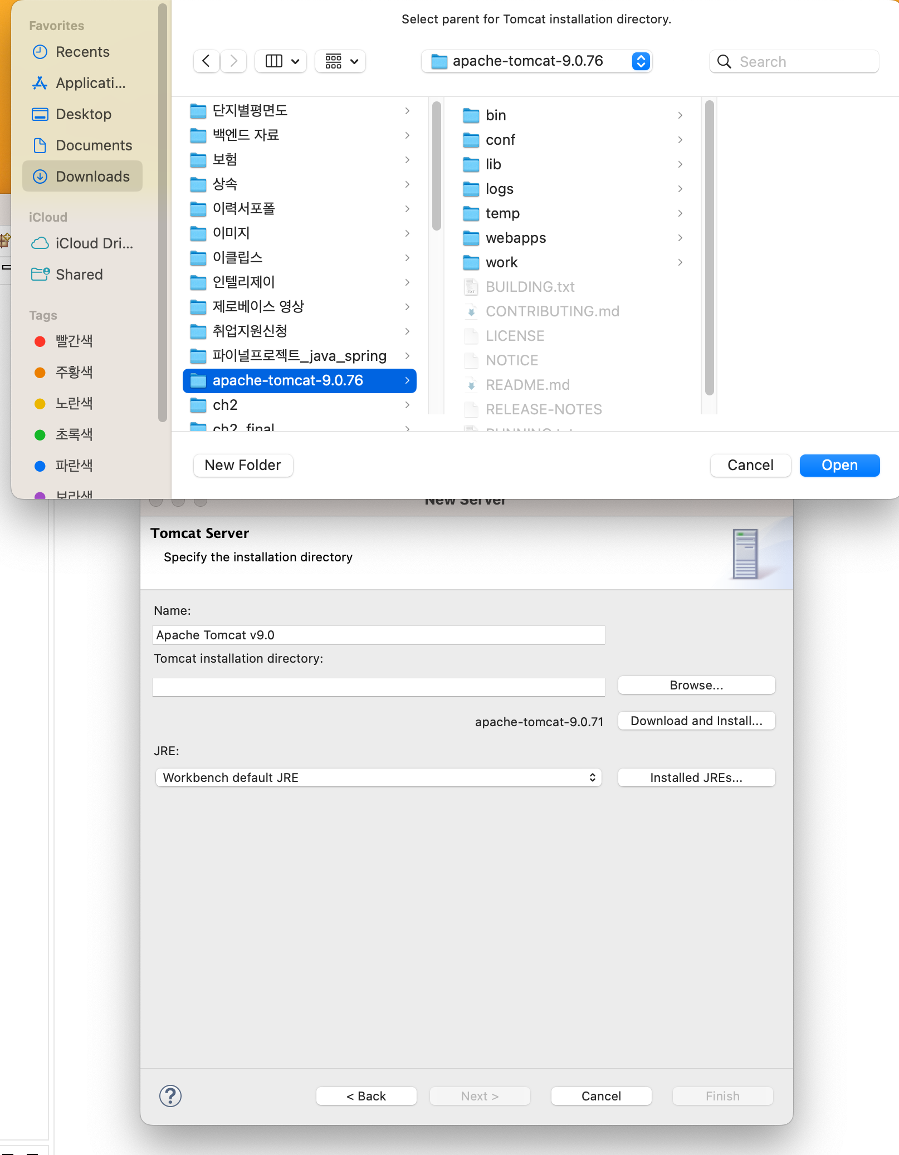This screenshot has height=1155, width=899.
Task: Expand the webapps folder chevron
Action: (680, 238)
